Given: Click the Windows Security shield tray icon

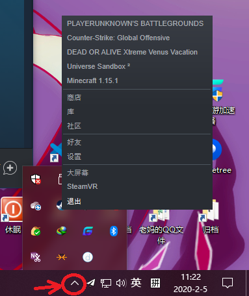Looking at the screenshot, I should pos(36,179).
